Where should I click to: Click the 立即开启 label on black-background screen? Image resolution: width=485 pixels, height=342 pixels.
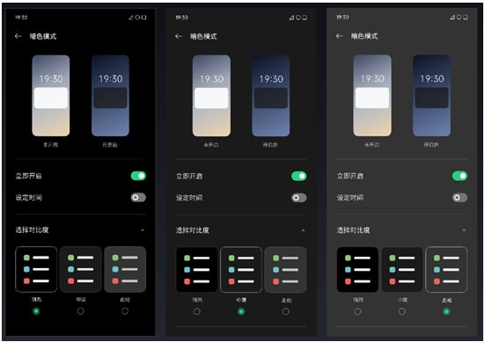28,176
